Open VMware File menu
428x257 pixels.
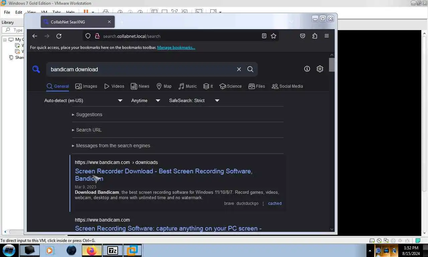[7, 12]
